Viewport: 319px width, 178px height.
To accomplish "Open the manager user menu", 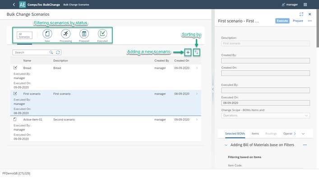I will tap(290, 5).
